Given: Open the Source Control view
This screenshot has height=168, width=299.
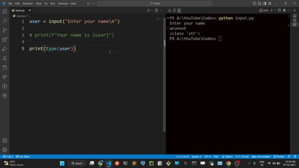Looking at the screenshot, I should pos(5,30).
